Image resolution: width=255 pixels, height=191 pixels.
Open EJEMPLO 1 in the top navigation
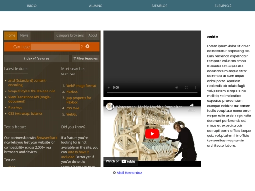click(160, 6)
